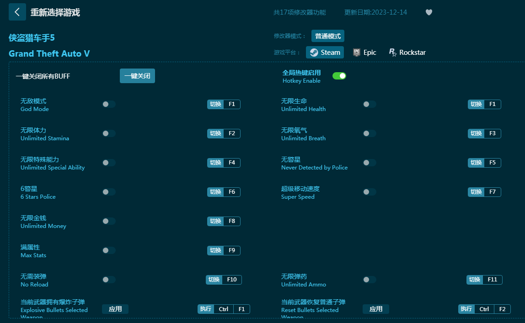Viewport: 525px width, 323px height.
Task: Toggle Max Stats on
Action: [109, 250]
